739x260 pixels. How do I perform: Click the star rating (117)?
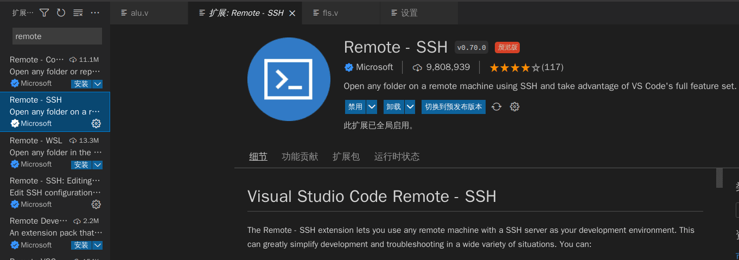coord(526,68)
